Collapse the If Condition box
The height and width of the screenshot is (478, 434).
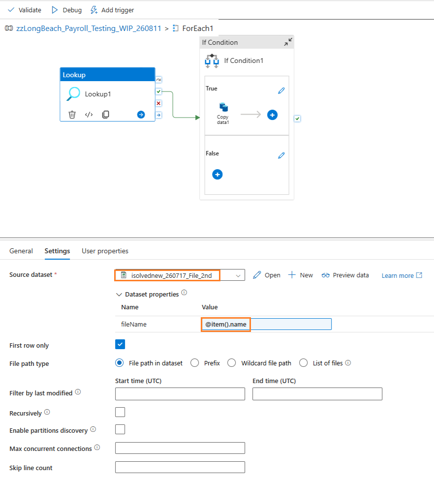click(x=288, y=42)
